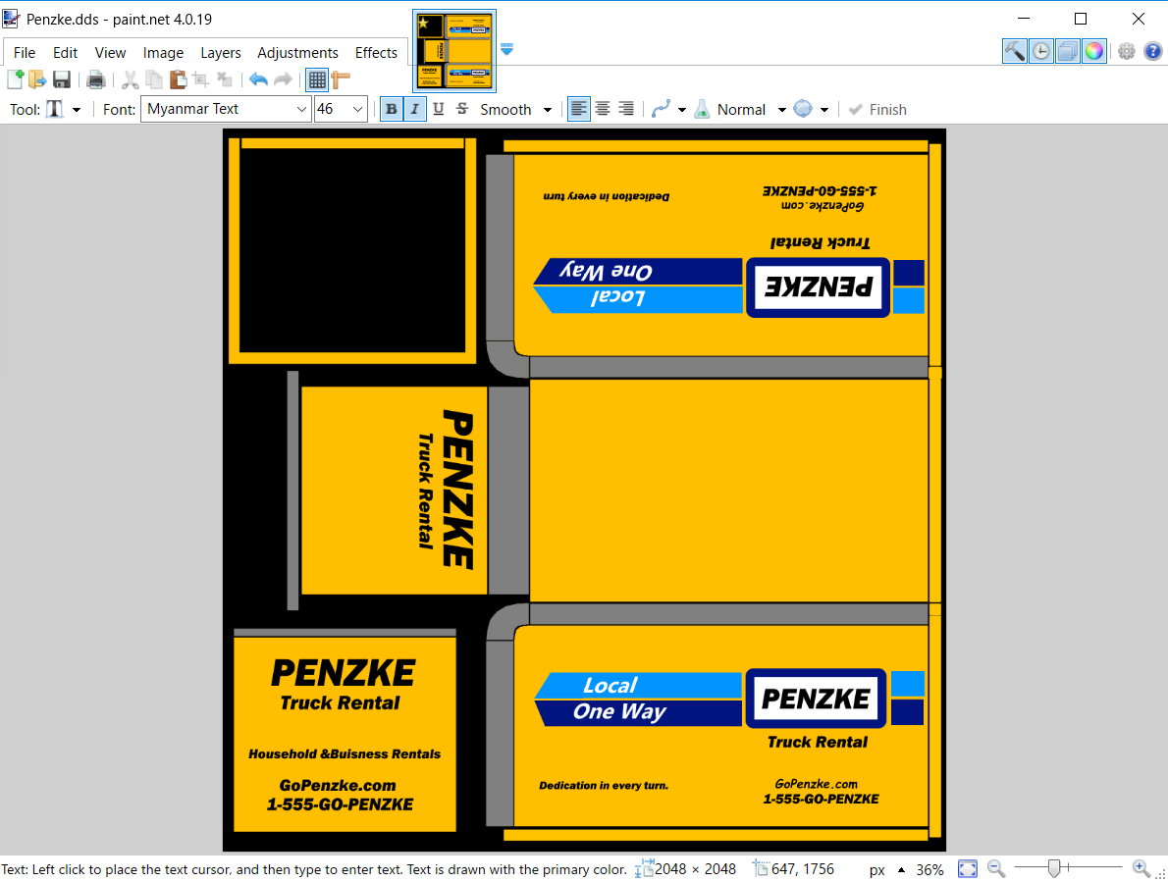The width and height of the screenshot is (1168, 882).
Task: Cut selection with the scissors icon
Action: (x=131, y=78)
